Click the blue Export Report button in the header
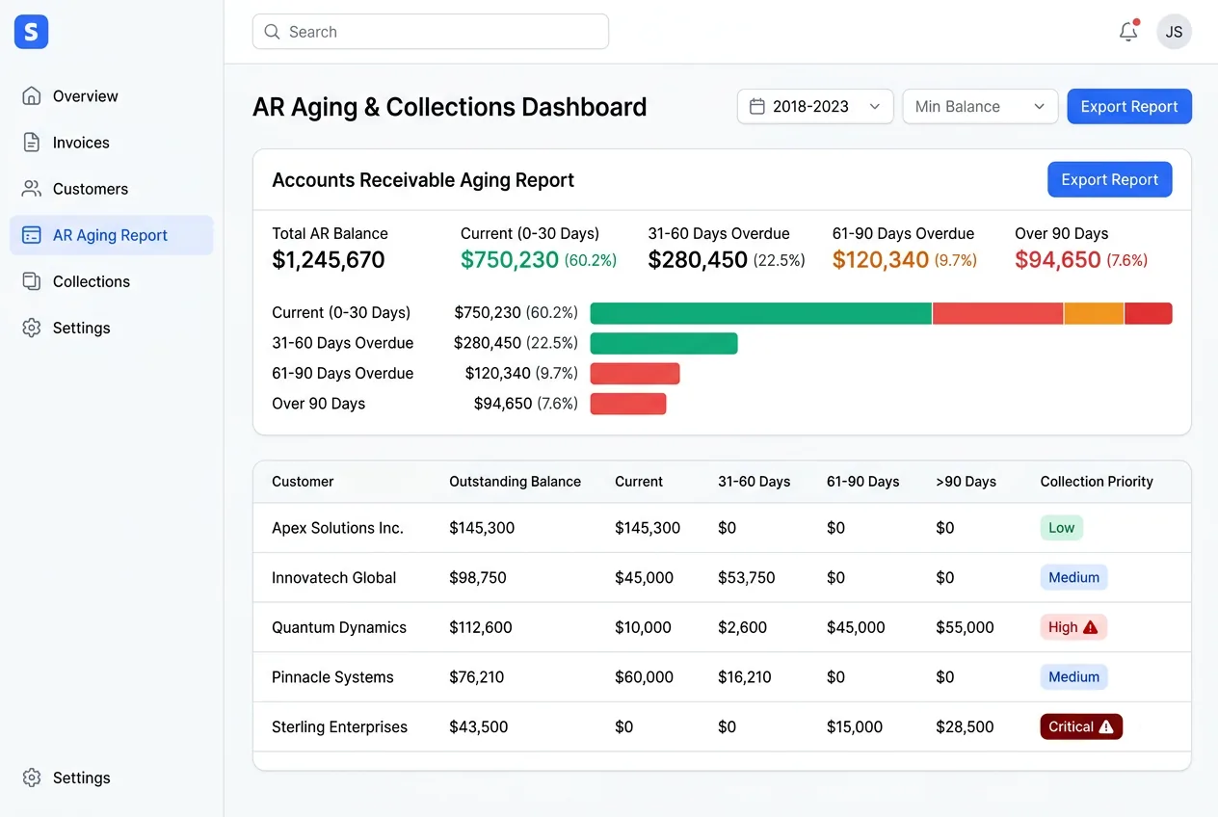The height and width of the screenshot is (817, 1218). pos(1128,106)
